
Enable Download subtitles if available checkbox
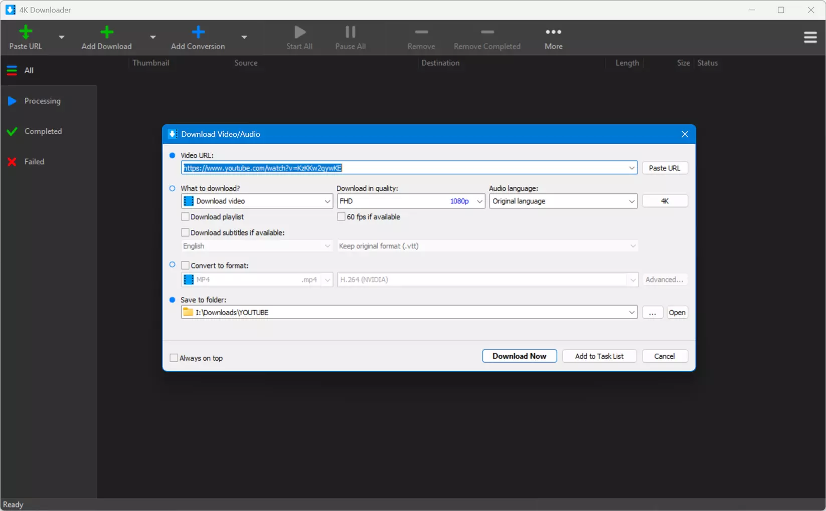[x=185, y=232]
